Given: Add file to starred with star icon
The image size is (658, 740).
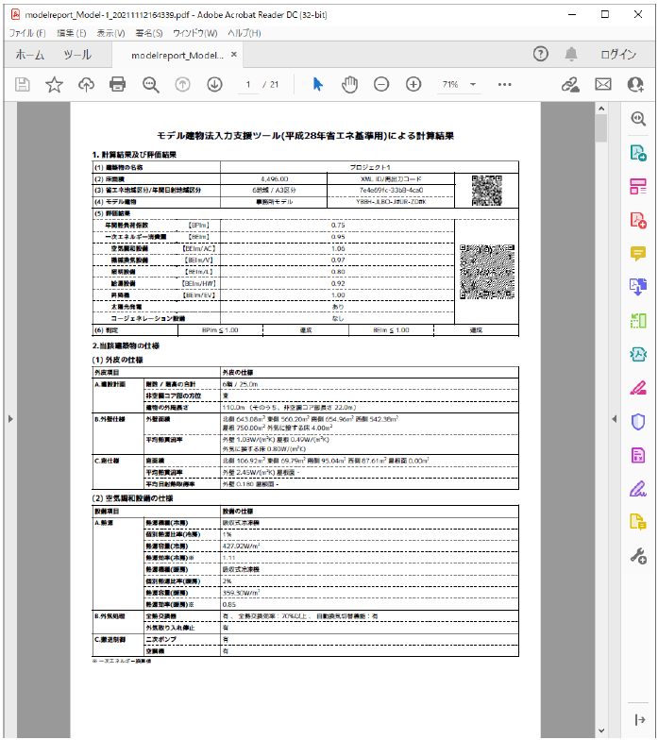Looking at the screenshot, I should (55, 85).
